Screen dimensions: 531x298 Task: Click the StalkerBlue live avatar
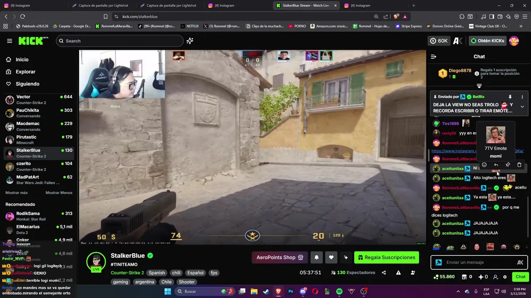96,262
